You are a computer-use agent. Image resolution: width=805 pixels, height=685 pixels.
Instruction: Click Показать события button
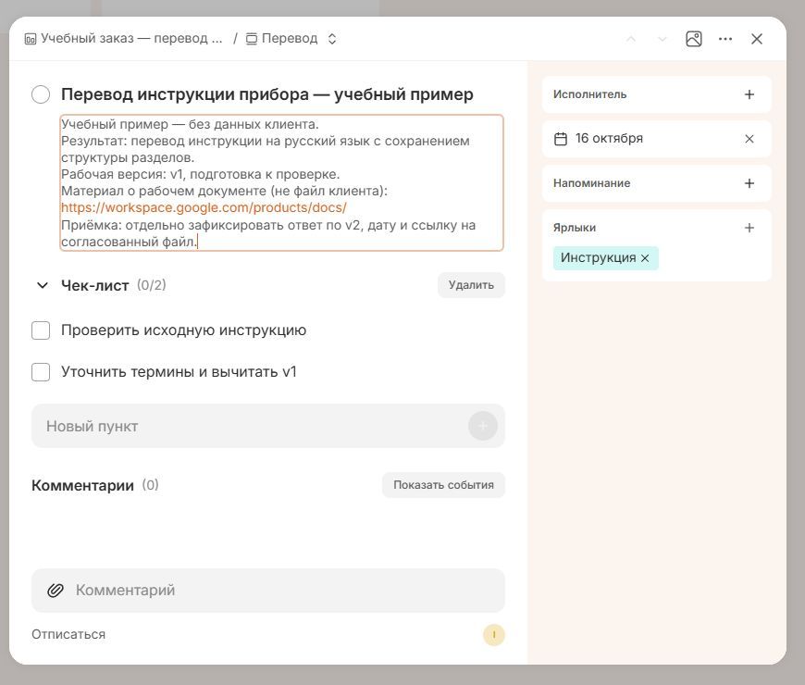[x=443, y=485]
